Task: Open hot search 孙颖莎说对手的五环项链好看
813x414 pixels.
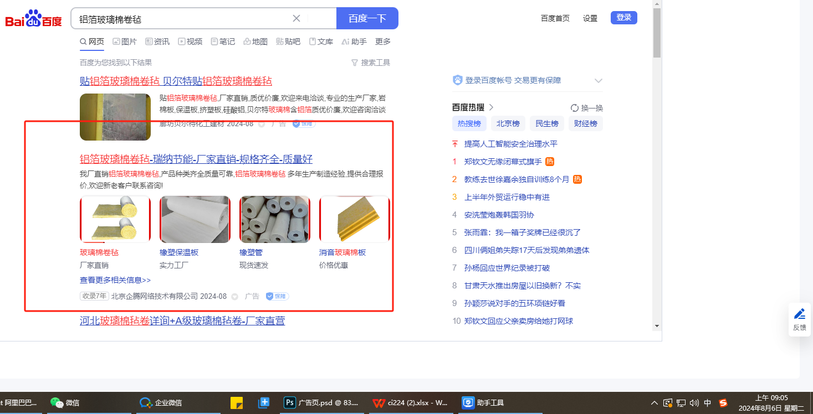Action: pyautogui.click(x=515, y=303)
